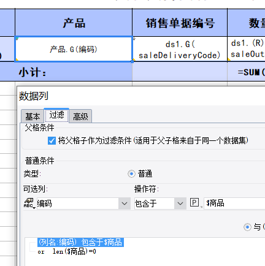Click the 销售单据编号 header cell
The image size is (265, 266).
pos(180,23)
